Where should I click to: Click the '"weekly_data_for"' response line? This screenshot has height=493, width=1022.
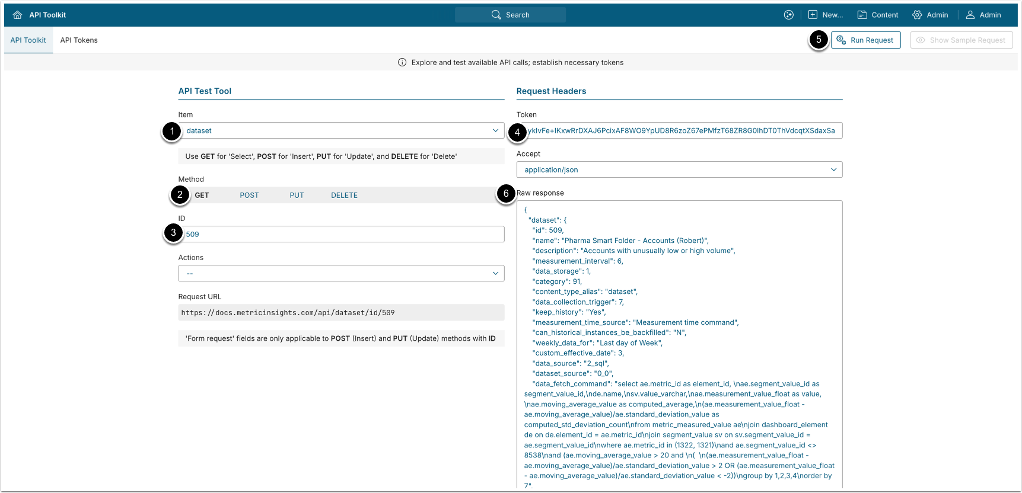click(x=597, y=343)
